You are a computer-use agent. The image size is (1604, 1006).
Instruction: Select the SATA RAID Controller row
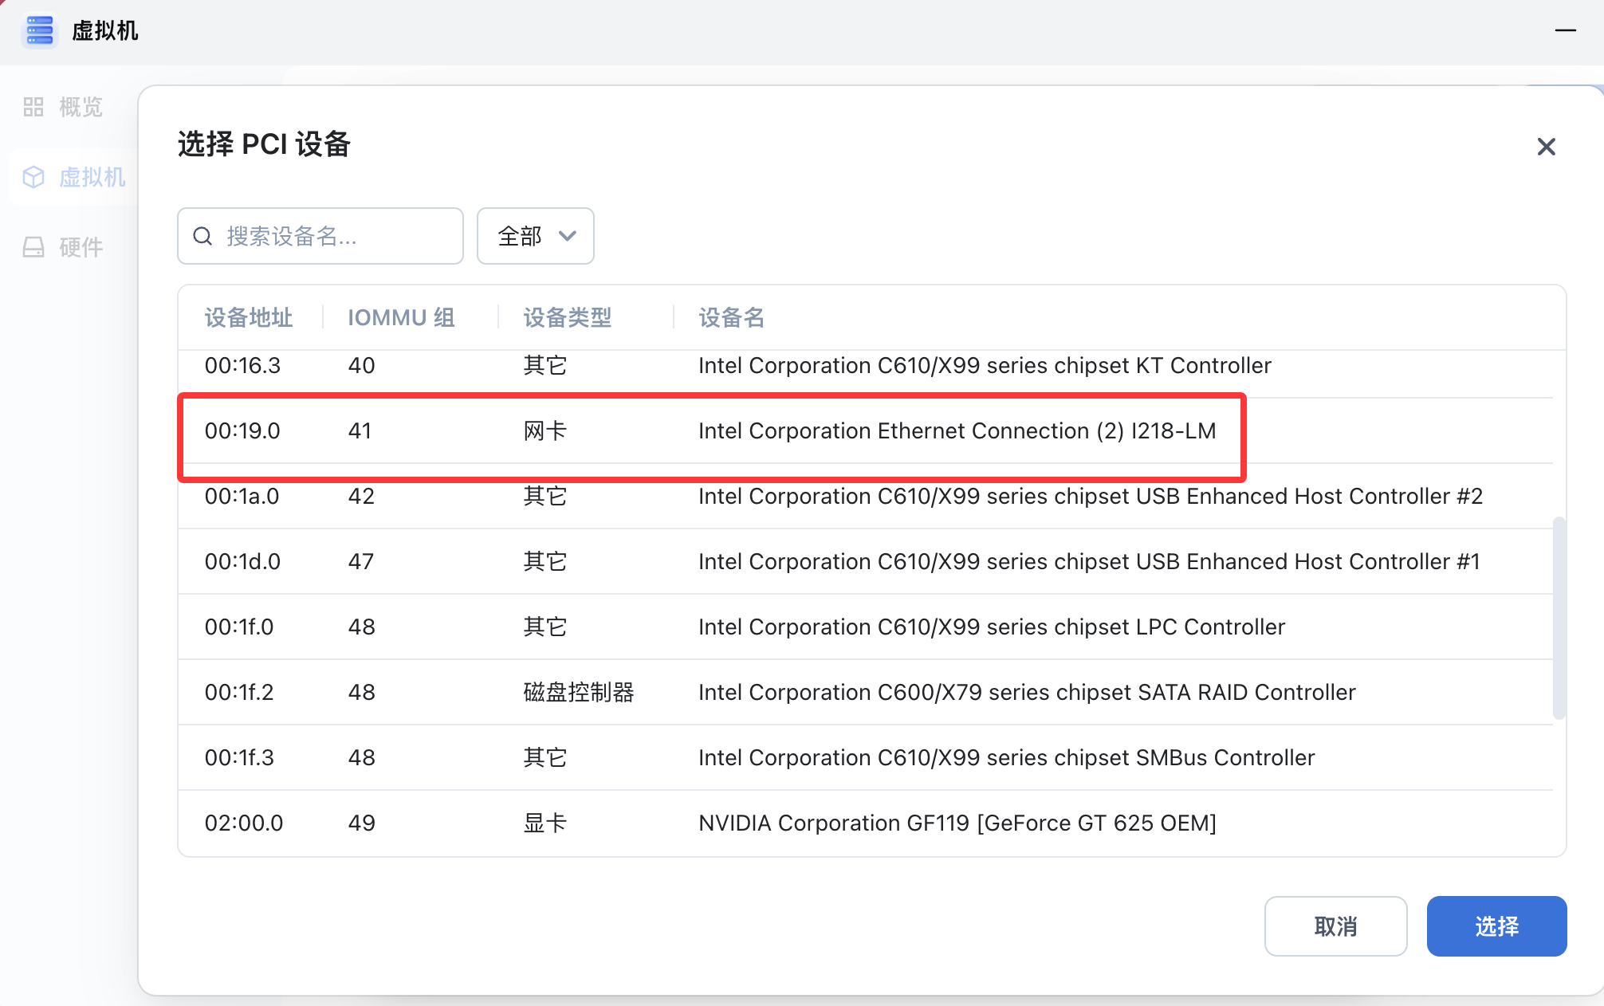[1026, 692]
